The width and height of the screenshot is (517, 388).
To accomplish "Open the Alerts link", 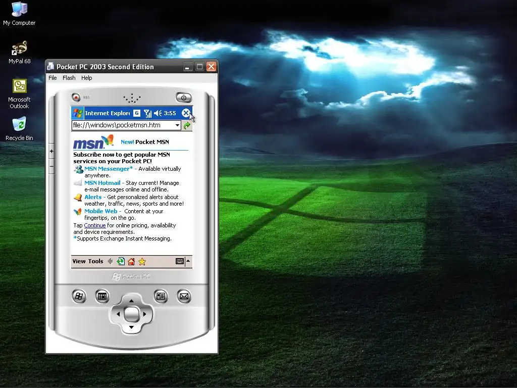I will (x=93, y=197).
